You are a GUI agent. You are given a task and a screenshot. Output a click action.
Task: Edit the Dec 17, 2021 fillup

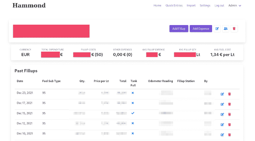pyautogui.click(x=222, y=104)
